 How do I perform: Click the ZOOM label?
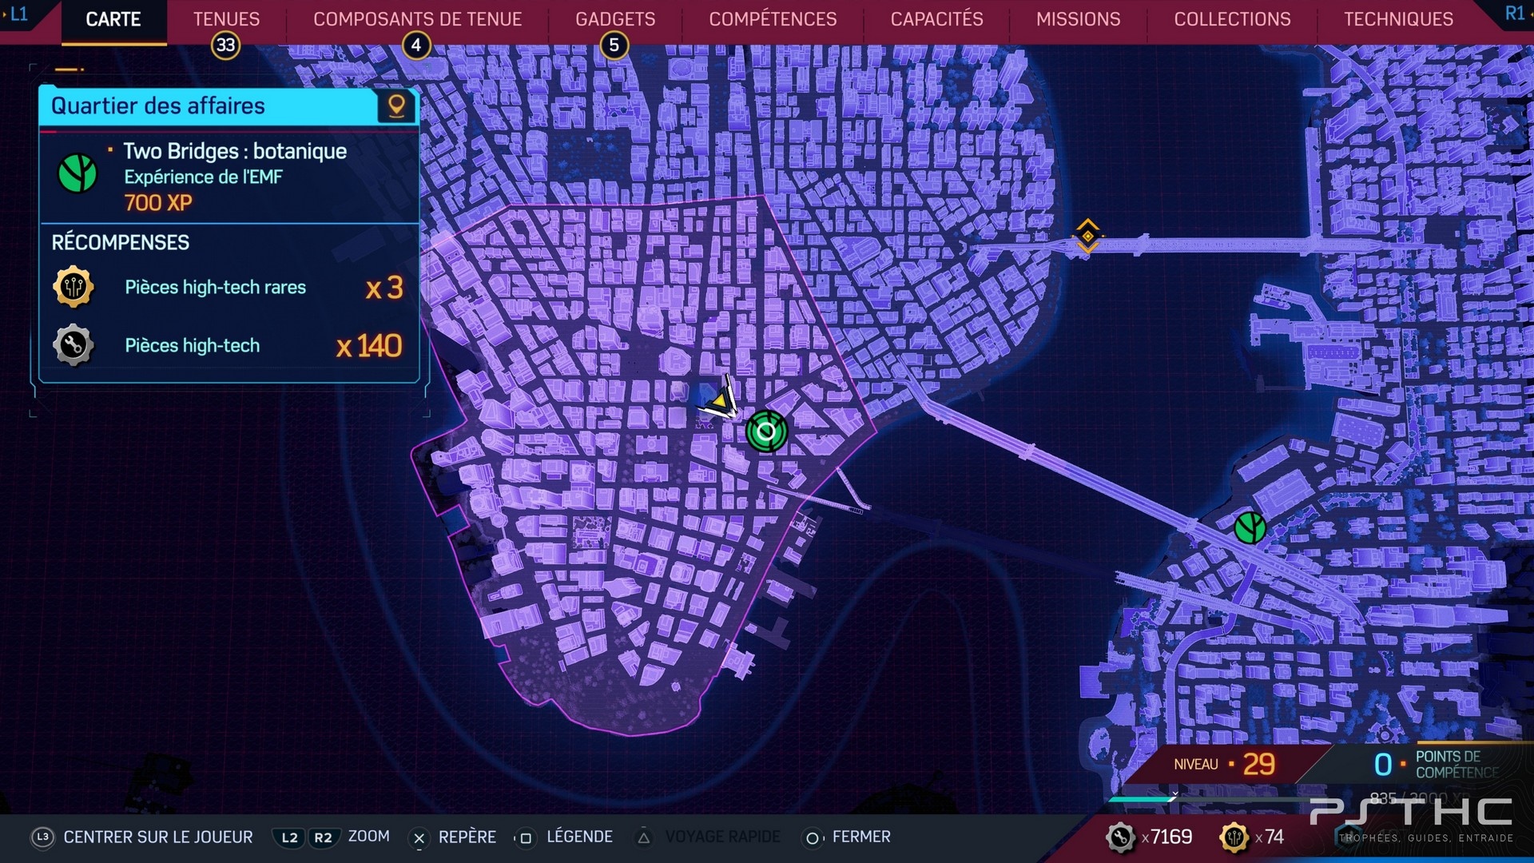[x=368, y=837]
